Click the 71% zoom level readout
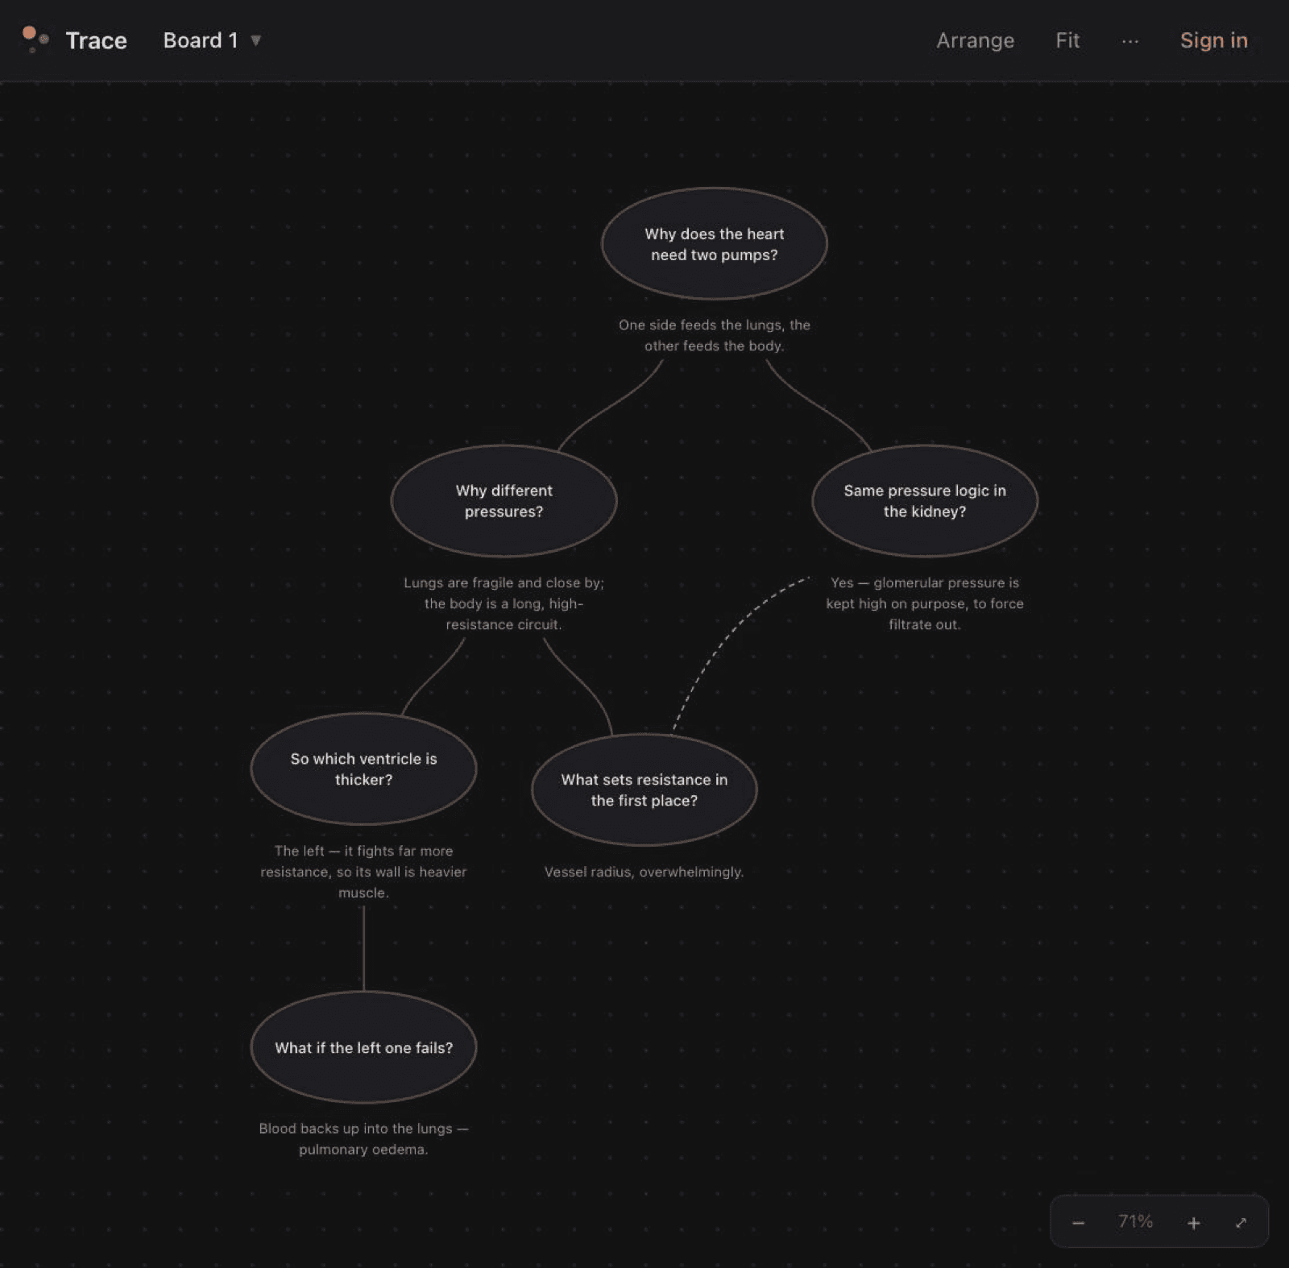 point(1135,1222)
